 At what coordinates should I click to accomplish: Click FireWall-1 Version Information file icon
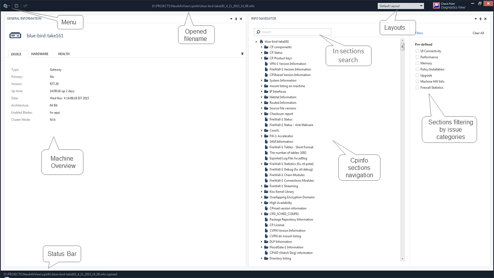267,69
